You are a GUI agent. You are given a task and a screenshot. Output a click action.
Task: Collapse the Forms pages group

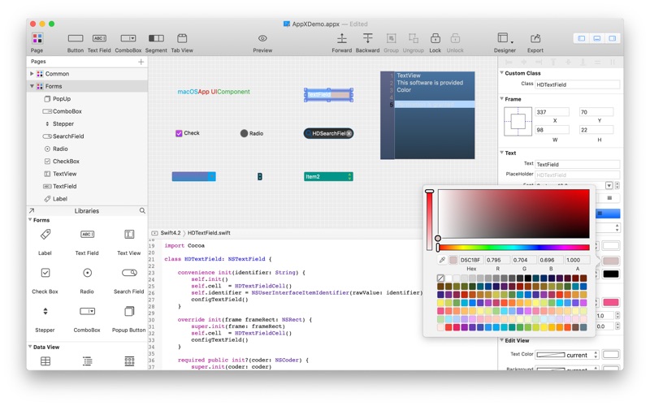(32, 86)
